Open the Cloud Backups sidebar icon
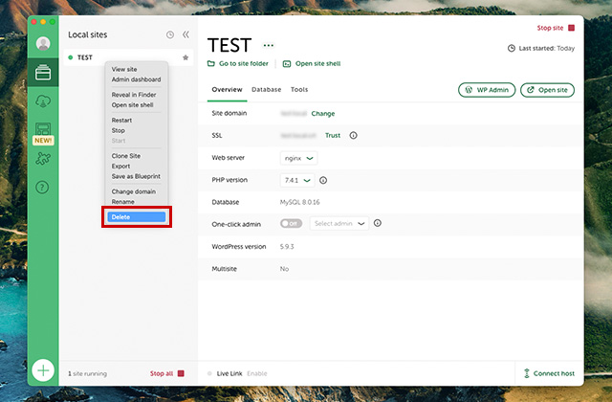The image size is (612, 402). click(x=43, y=101)
